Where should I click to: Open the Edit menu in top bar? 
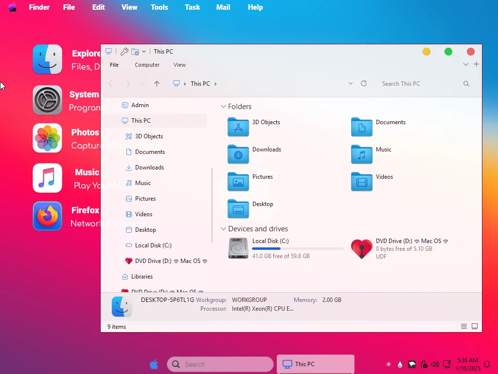click(98, 7)
